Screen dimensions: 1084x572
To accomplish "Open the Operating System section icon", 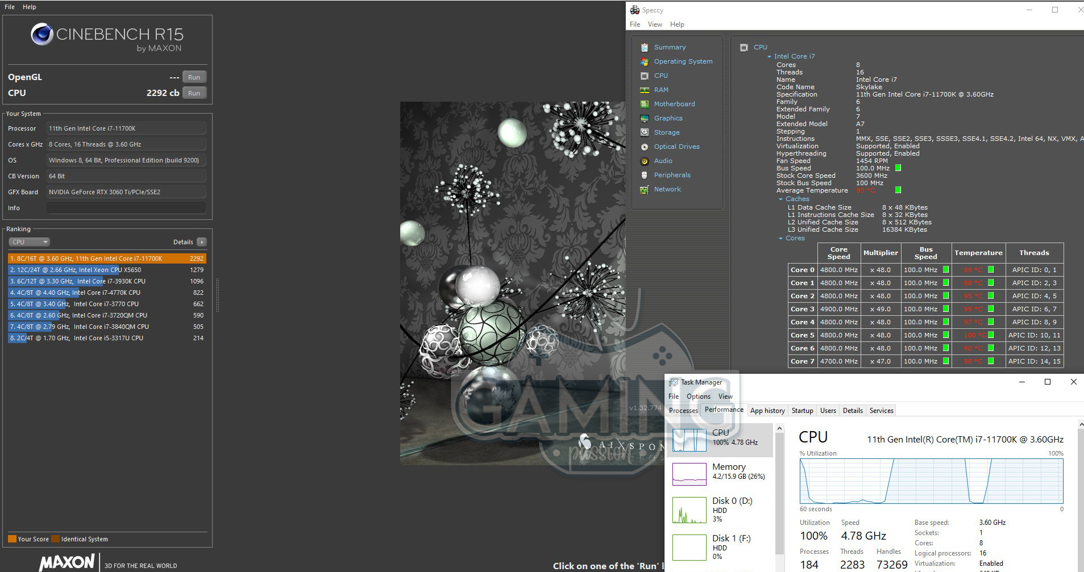I will point(644,61).
